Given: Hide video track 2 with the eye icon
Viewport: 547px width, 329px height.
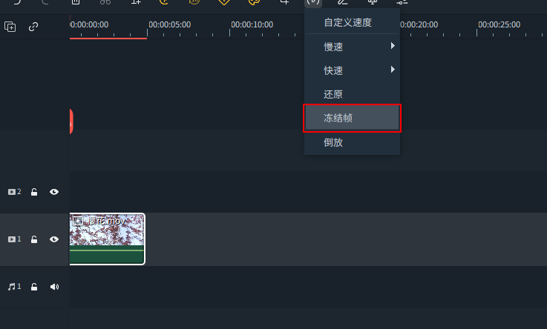Looking at the screenshot, I should coord(54,192).
